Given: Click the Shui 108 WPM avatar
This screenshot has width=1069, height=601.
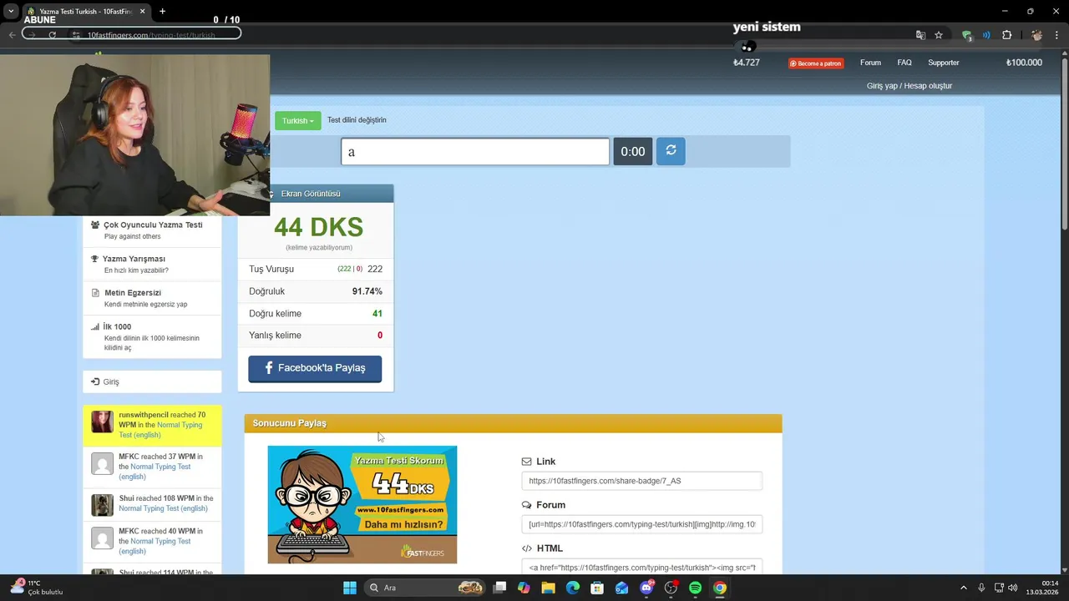Looking at the screenshot, I should coord(102,505).
